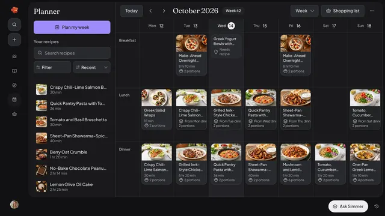
Task: Open Friday lunch Sheet-Pan Shawarma card
Action: pos(295,109)
